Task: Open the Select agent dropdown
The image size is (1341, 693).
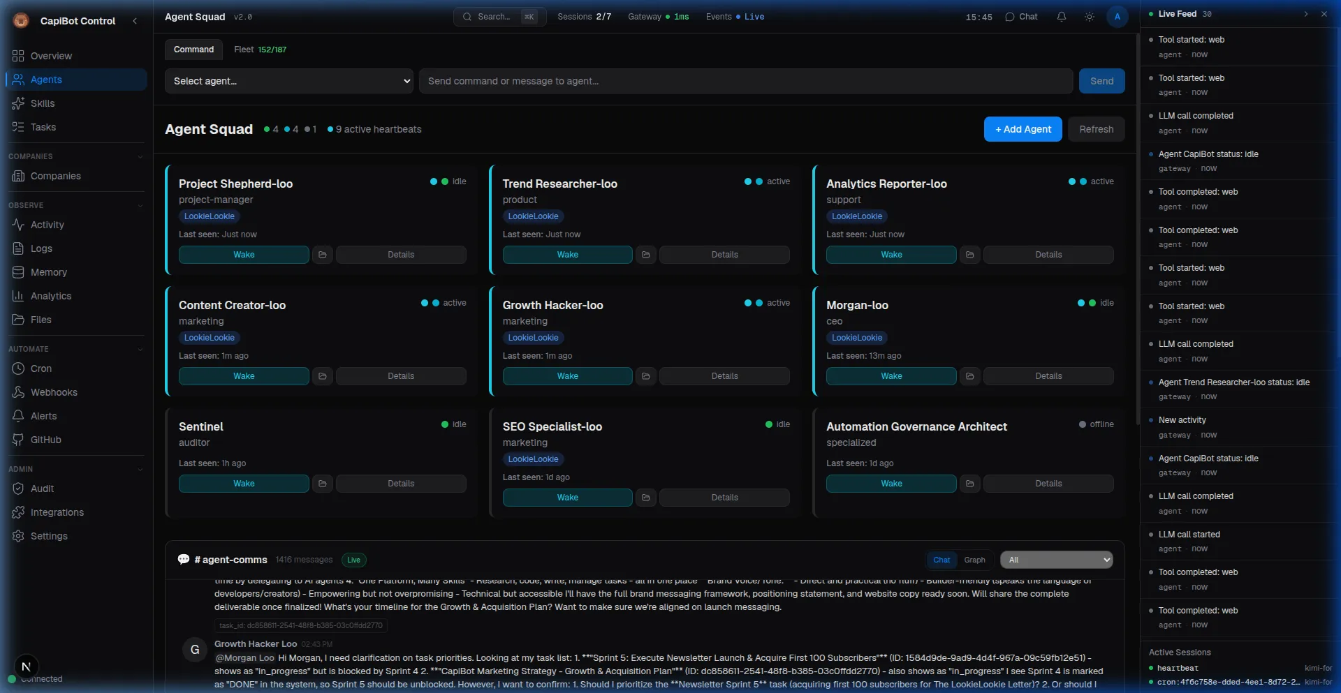Action: point(288,81)
